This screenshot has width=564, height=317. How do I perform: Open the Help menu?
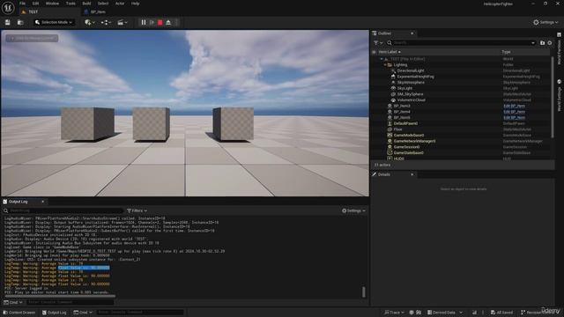[135, 4]
